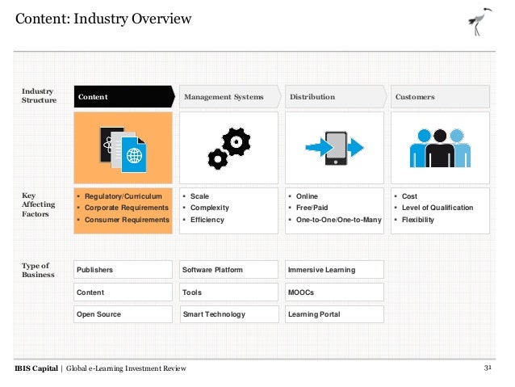This screenshot has width=515, height=387.
Task: Click the Key Affecting Factors row label
Action: coord(38,204)
